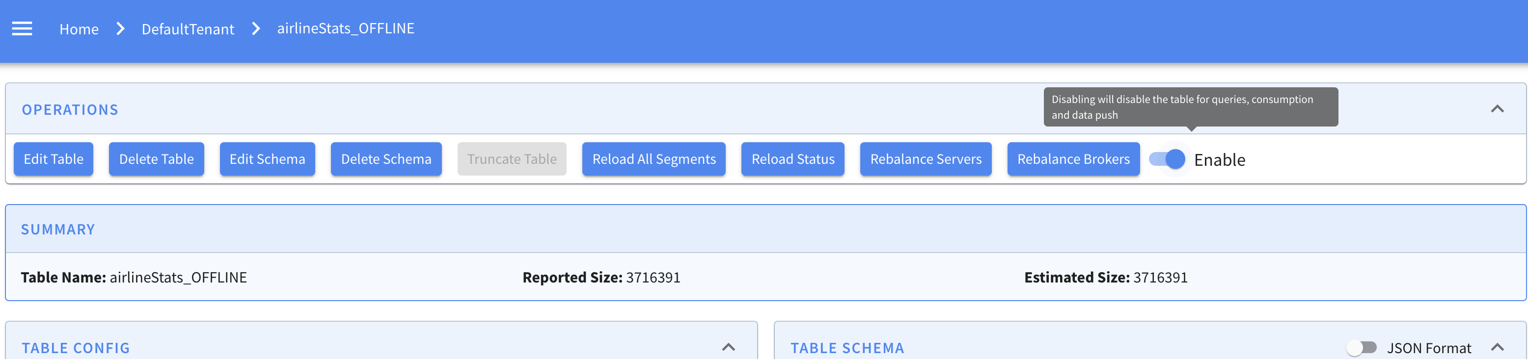
Task: Select the Estimated Size value 3716391
Action: tap(1160, 277)
